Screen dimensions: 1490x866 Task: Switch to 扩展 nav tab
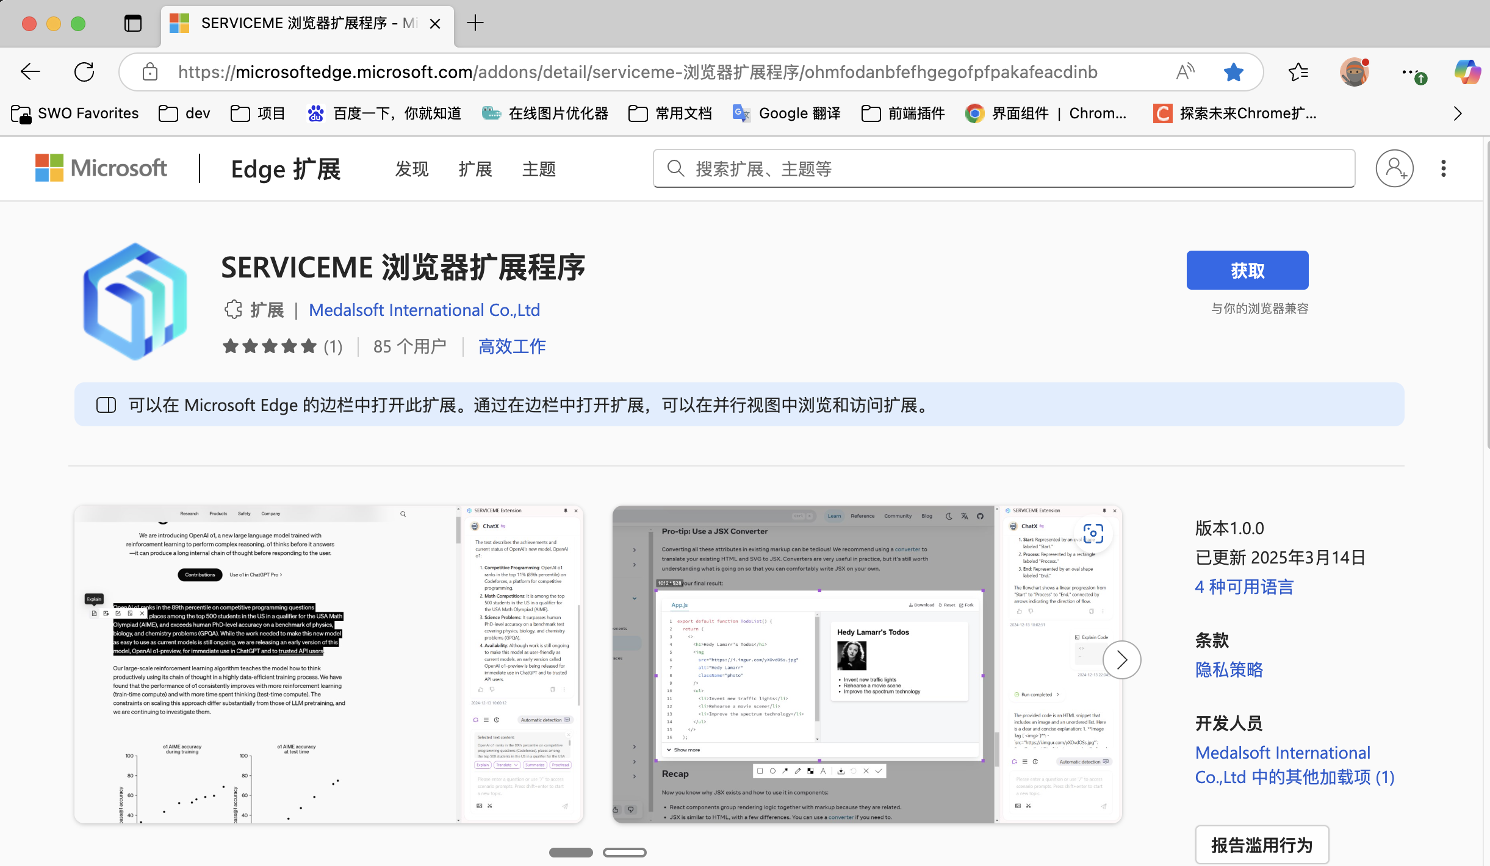[x=475, y=169]
